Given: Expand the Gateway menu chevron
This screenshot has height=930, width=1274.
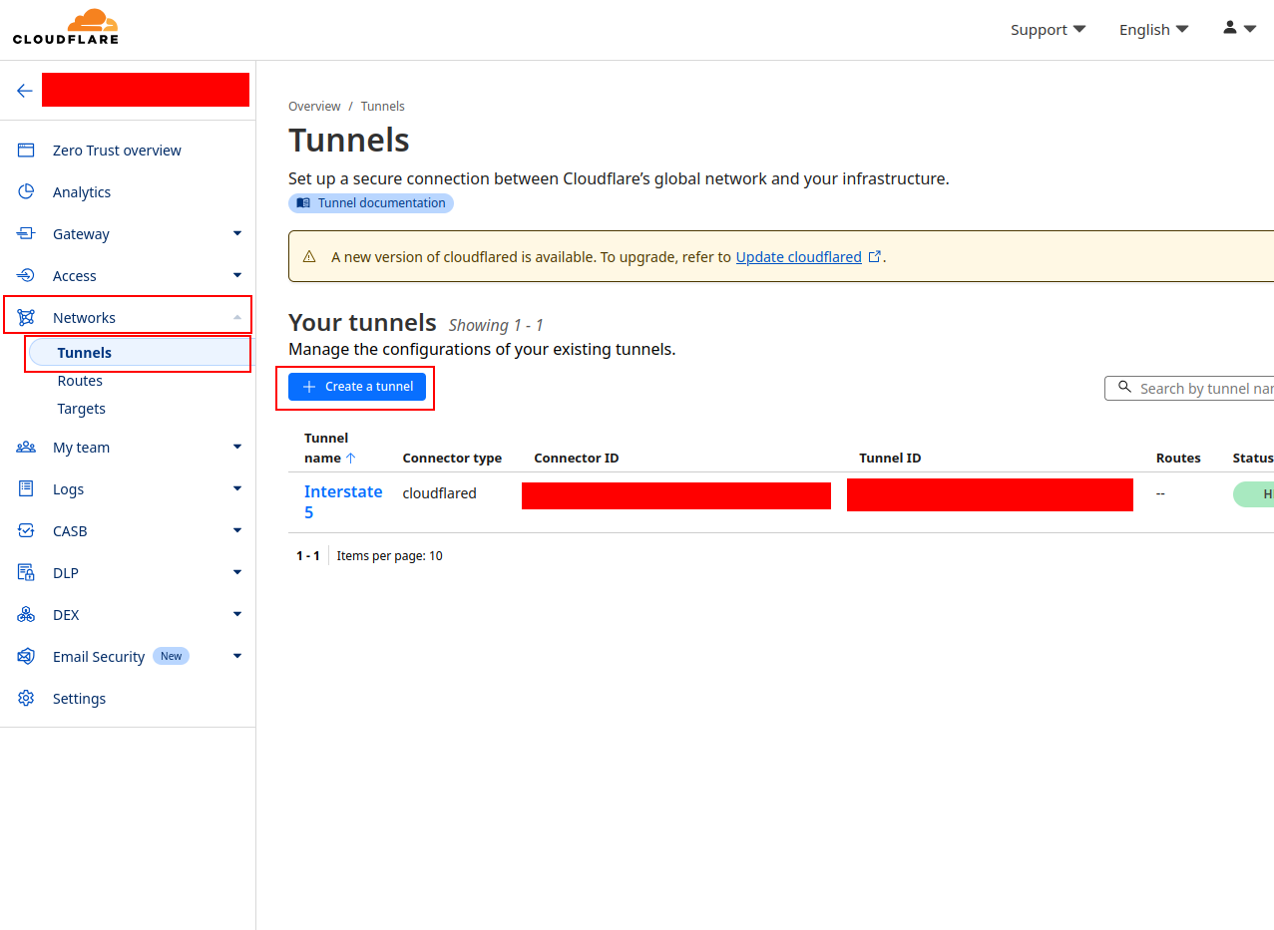Looking at the screenshot, I should pyautogui.click(x=237, y=234).
